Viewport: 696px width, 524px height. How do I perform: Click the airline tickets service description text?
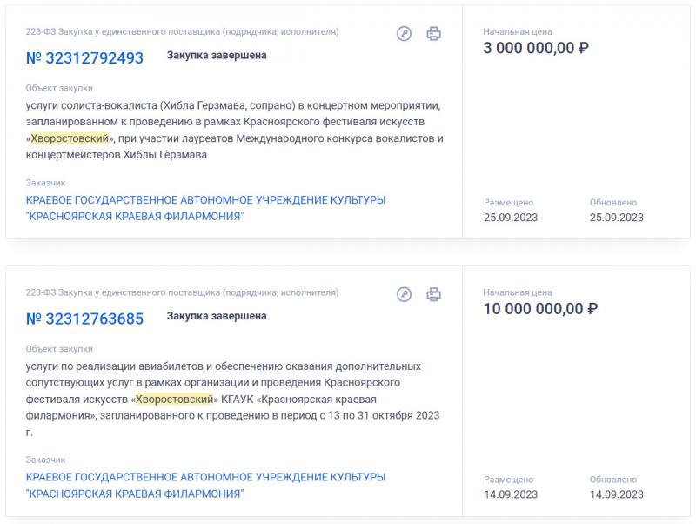click(x=232, y=399)
